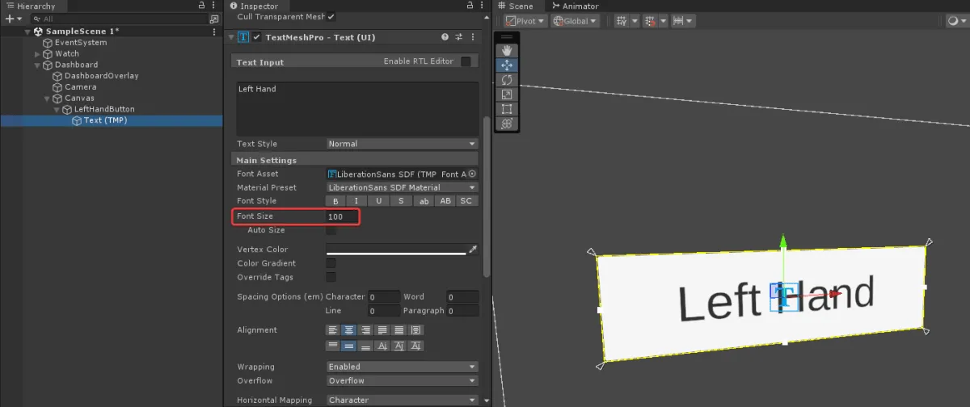Viewport: 970px width, 407px height.
Task: Set capline vertical alignment
Action: point(415,346)
